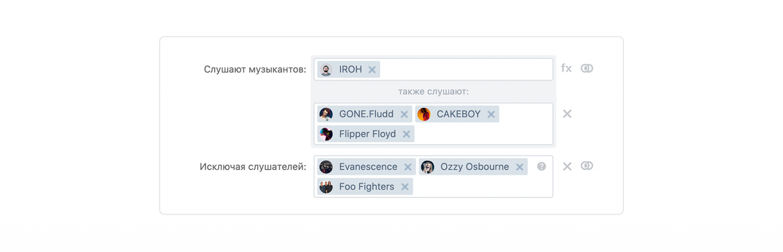Screen dimensions: 783x252
Task: Remove Evanescence from excluded listeners
Action: click(408, 167)
